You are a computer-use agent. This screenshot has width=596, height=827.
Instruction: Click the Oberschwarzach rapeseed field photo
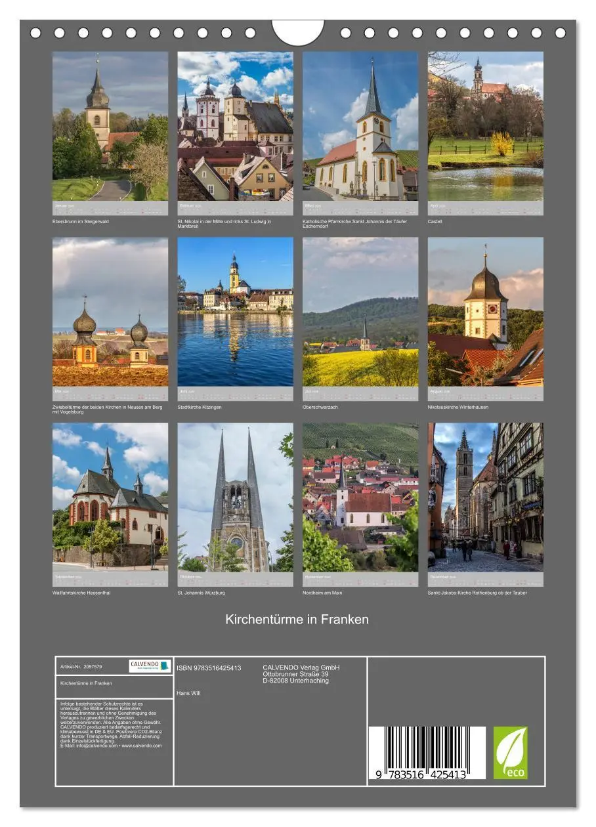point(360,312)
